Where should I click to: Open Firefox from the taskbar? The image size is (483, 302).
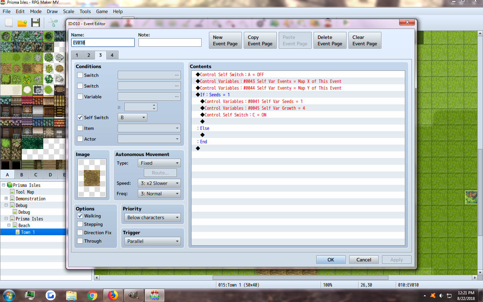113,295
